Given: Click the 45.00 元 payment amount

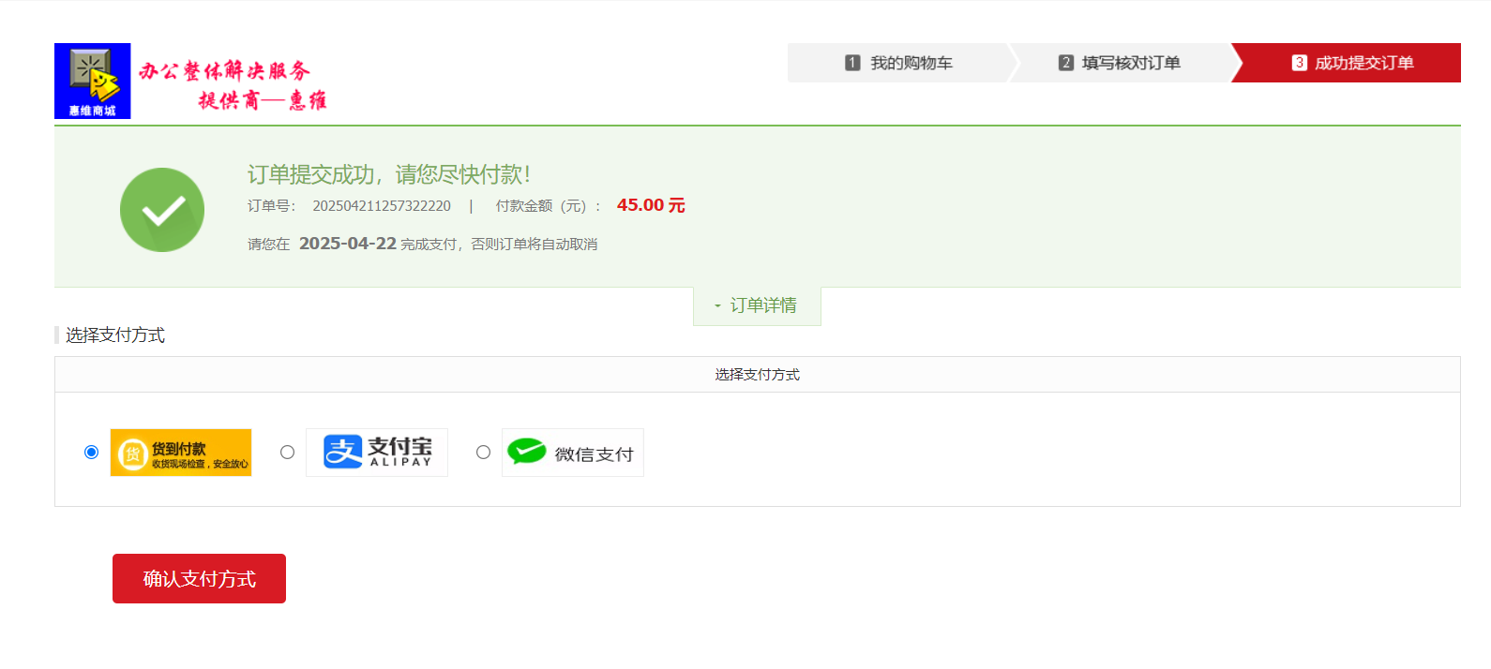Looking at the screenshot, I should pos(651,205).
